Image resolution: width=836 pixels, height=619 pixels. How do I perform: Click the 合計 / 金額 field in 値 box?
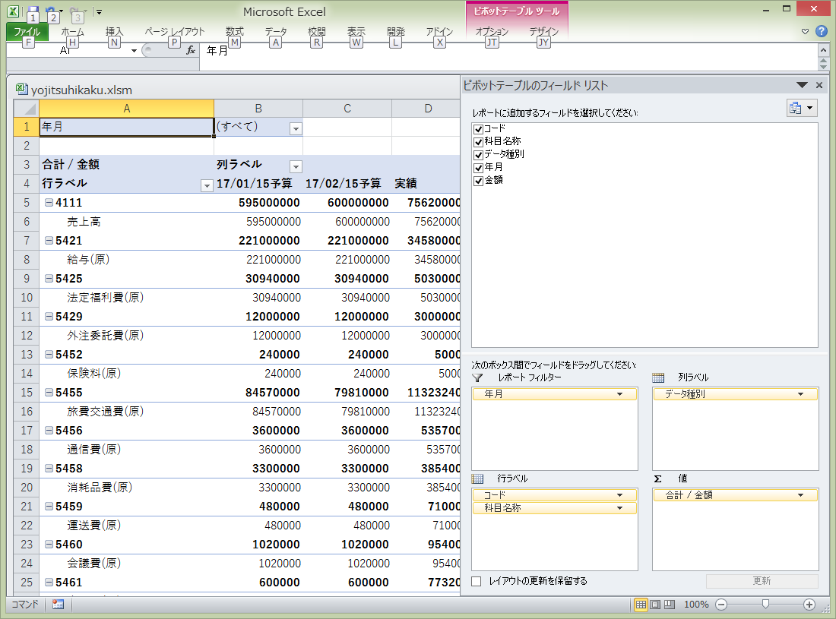click(734, 495)
